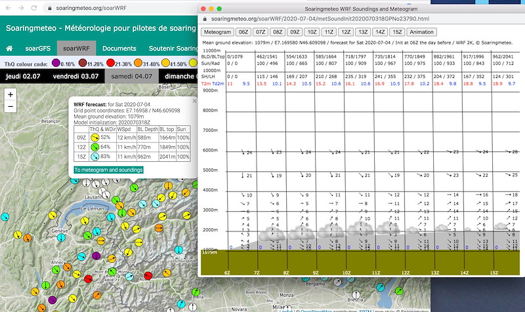Zoom out the map with minus button
Screen dimensions: 525x312
pyautogui.click(x=10, y=107)
